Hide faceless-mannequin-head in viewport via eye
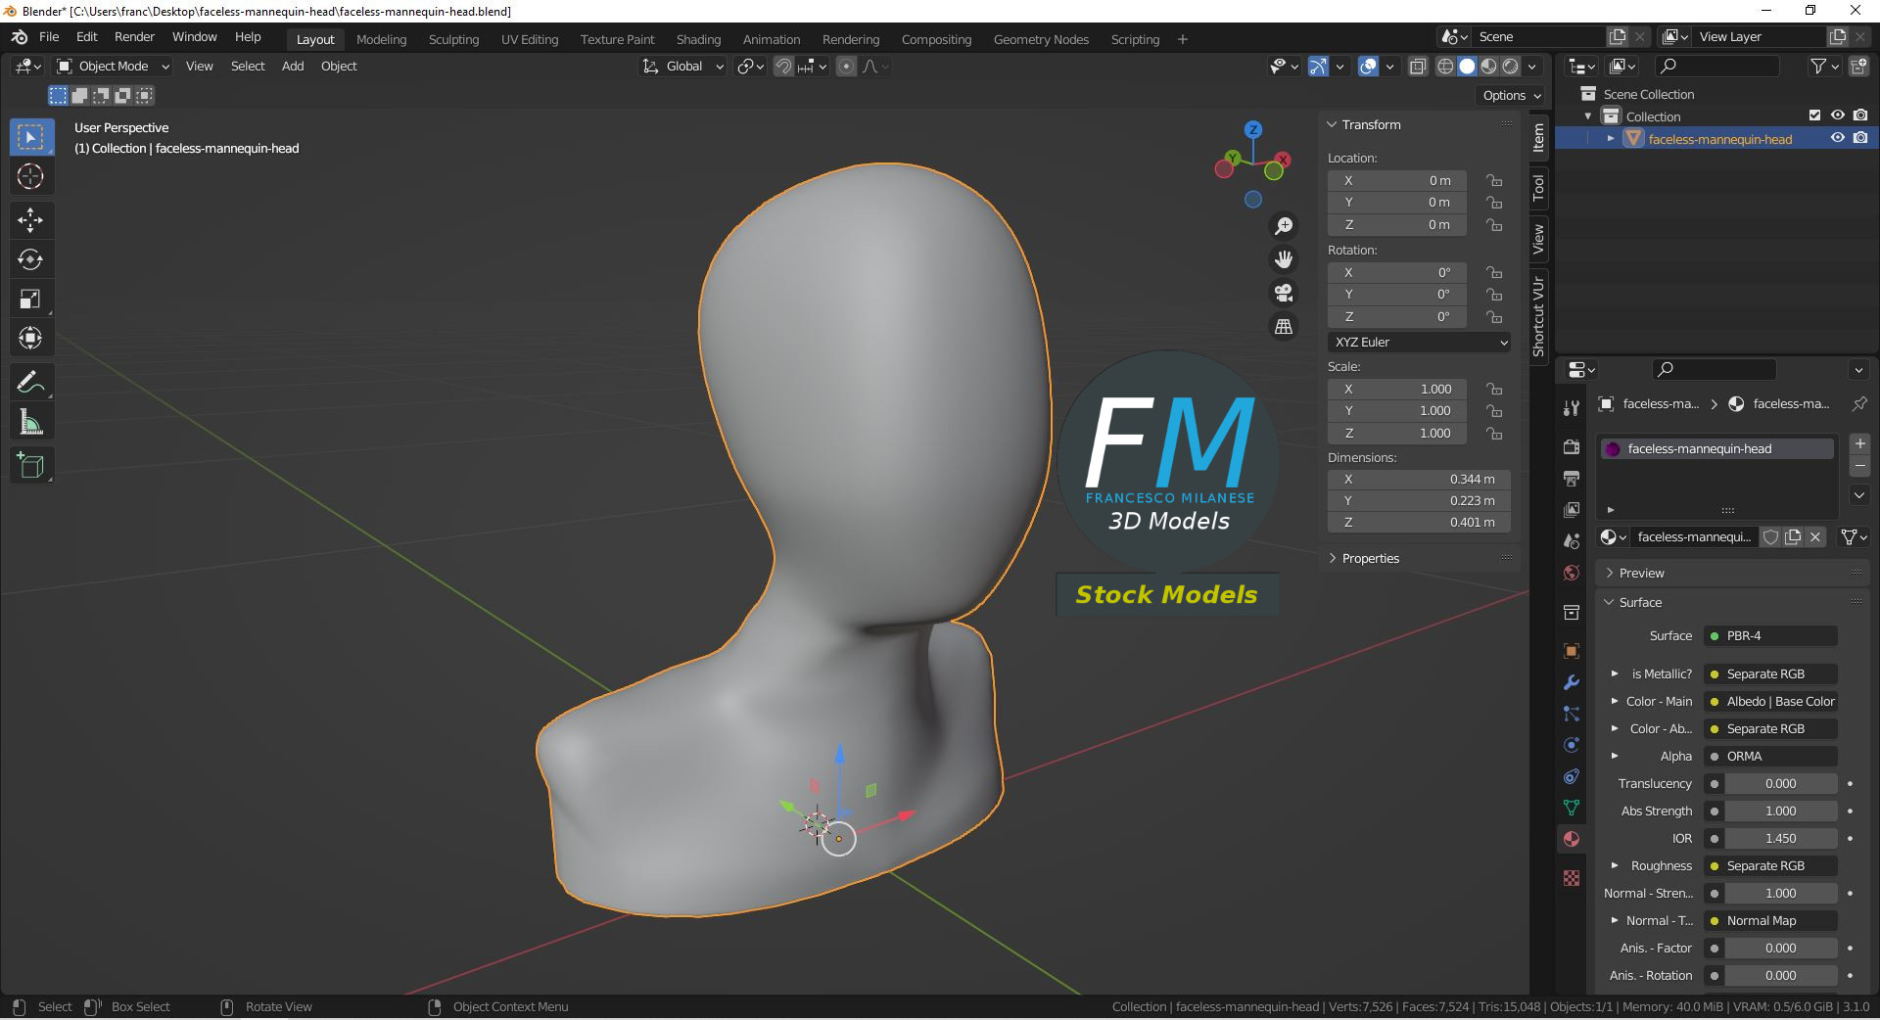The height and width of the screenshot is (1020, 1880). [x=1838, y=138]
